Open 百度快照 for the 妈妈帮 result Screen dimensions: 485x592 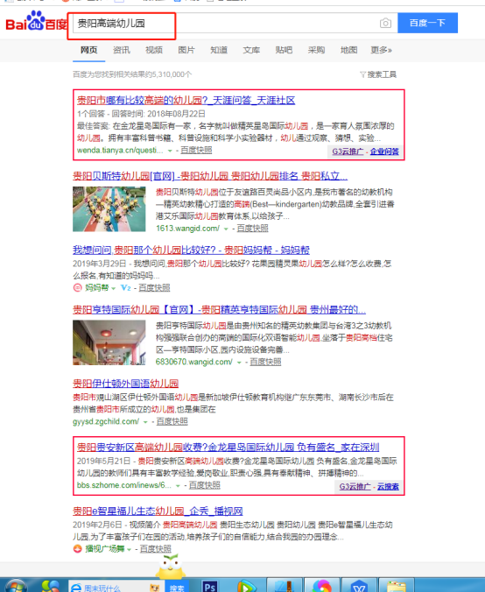click(154, 288)
